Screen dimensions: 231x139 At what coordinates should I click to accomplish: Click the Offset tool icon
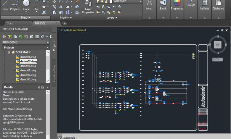click(x=77, y=12)
